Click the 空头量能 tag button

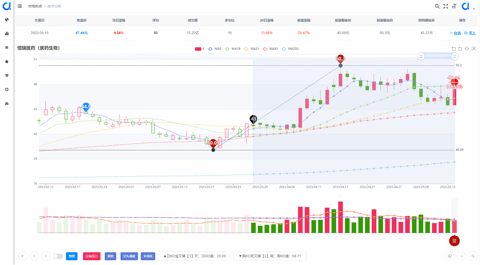tap(129, 256)
